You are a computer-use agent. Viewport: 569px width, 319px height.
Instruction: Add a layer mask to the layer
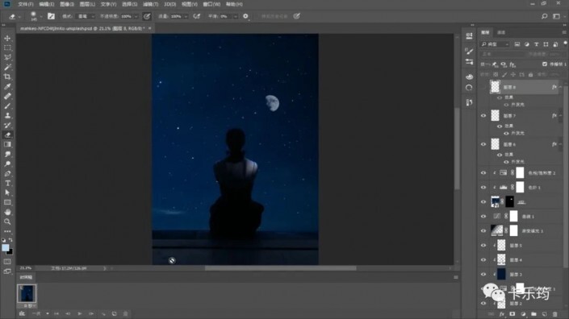513,314
